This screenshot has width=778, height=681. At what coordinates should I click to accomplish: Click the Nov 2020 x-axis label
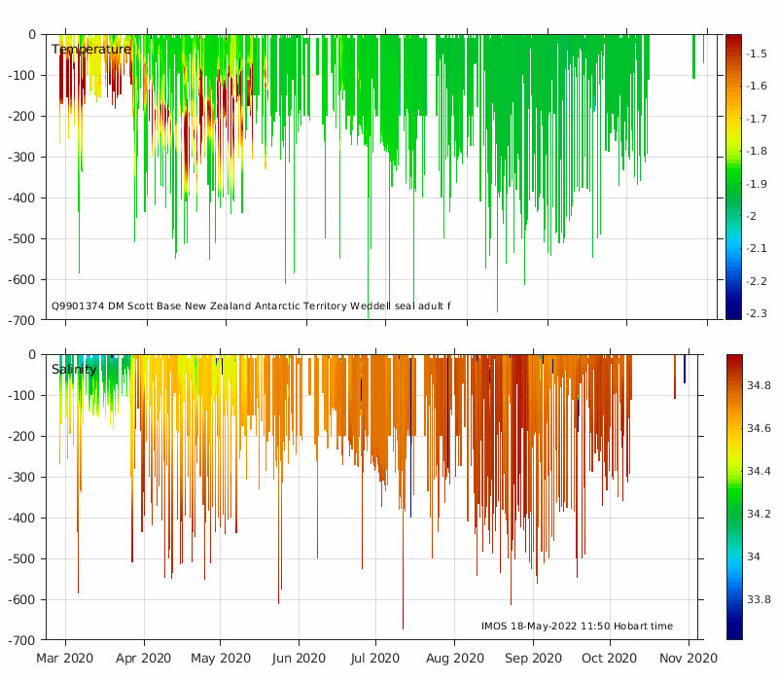point(689,659)
